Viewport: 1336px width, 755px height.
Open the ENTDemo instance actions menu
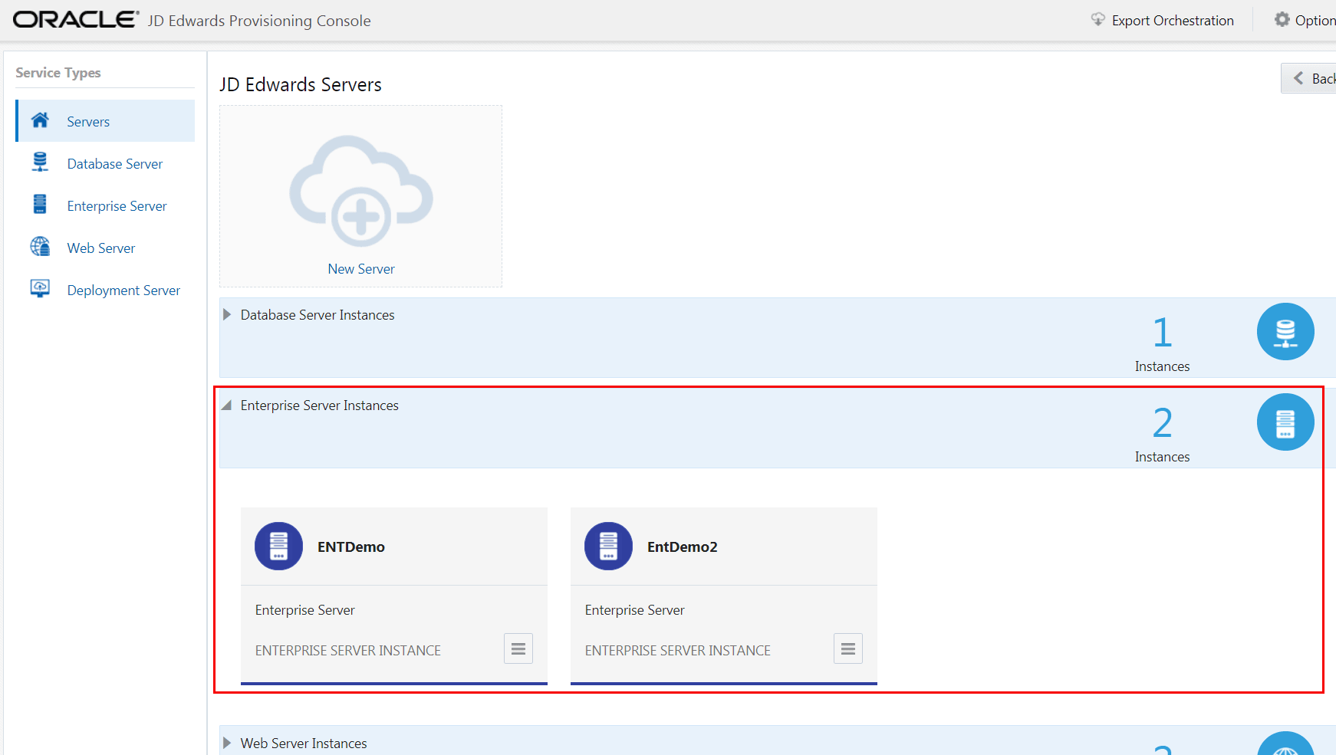518,648
